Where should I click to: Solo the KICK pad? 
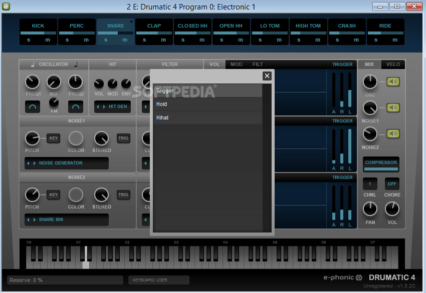point(29,40)
